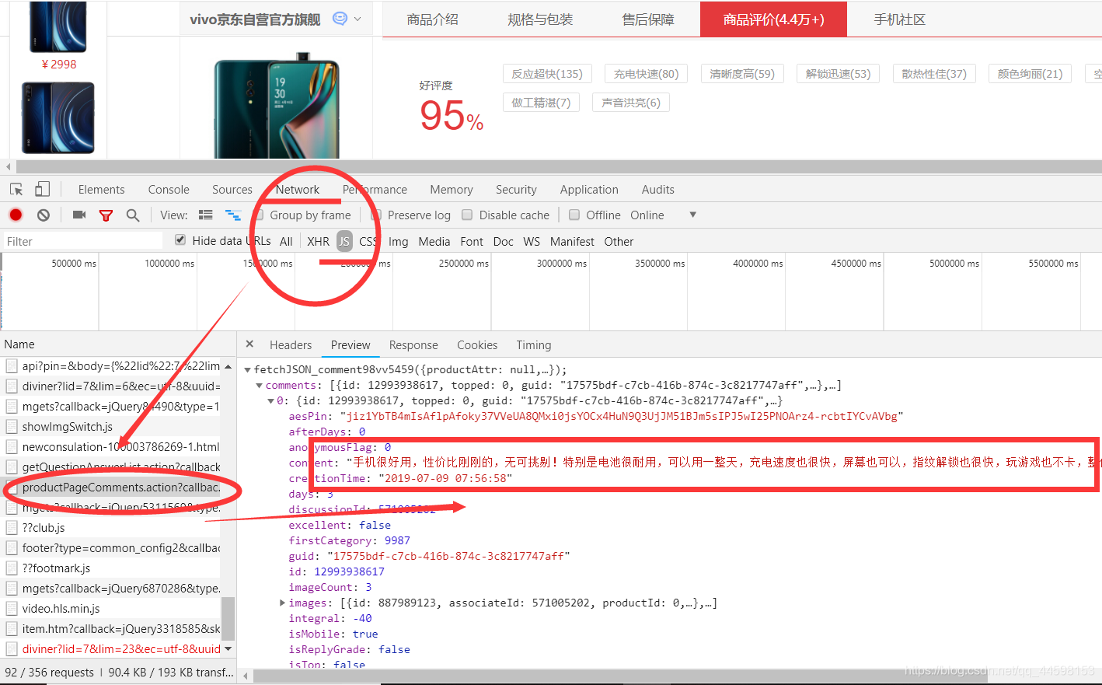Viewport: 1102px width, 685px height.
Task: Collapse the comments array node
Action: click(260, 386)
